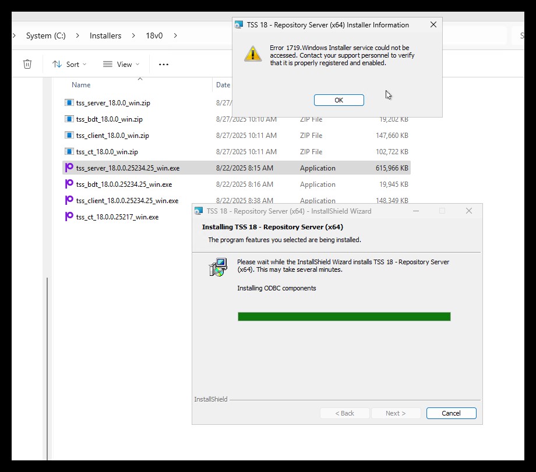This screenshot has width=536, height=472.
Task: Click the InstallShield Wizard title bar icon
Action: click(198, 211)
